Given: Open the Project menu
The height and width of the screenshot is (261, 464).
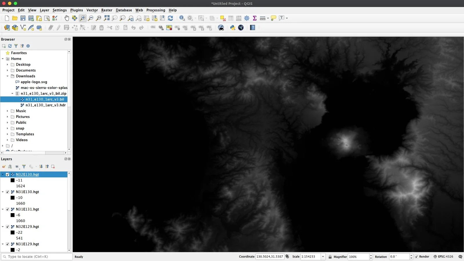Looking at the screenshot, I should click(8, 10).
